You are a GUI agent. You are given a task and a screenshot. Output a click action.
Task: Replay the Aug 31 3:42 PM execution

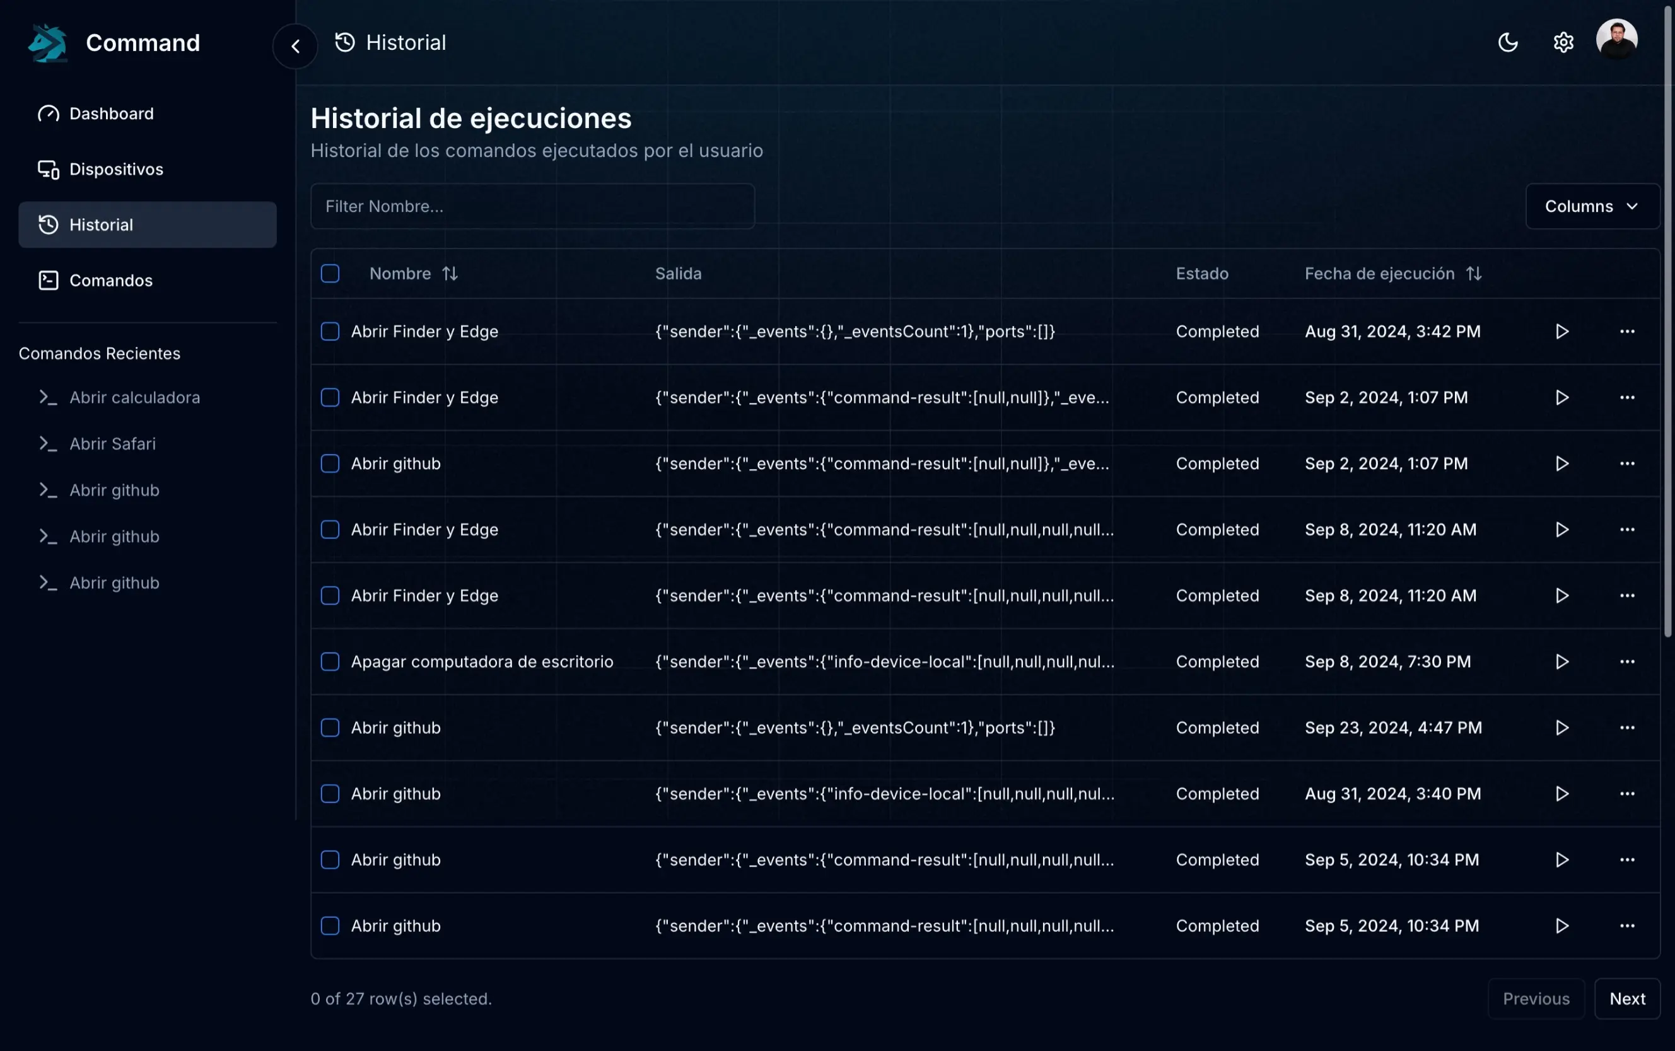click(x=1561, y=332)
